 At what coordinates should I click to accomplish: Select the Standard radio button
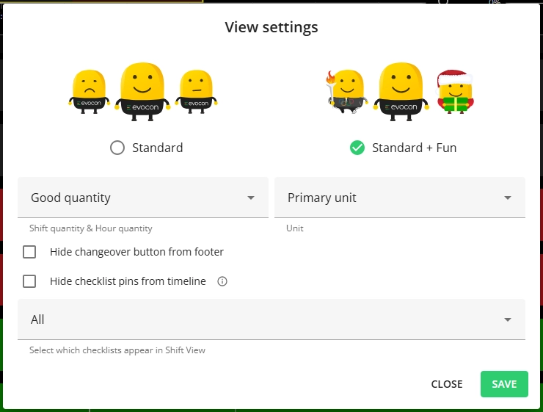(x=117, y=148)
